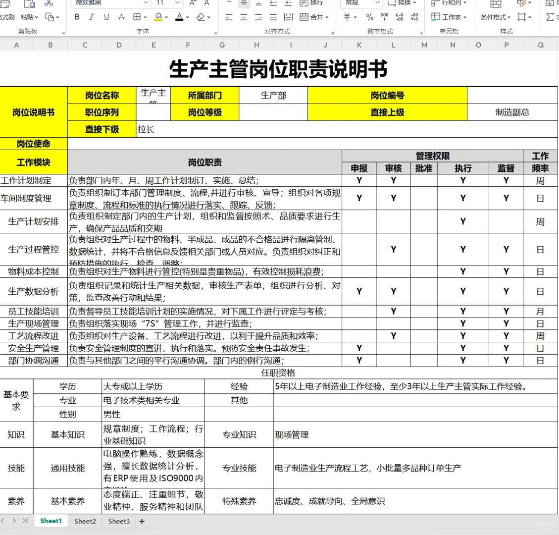
Task: Click the strikethrough formatting icon
Action: click(121, 16)
